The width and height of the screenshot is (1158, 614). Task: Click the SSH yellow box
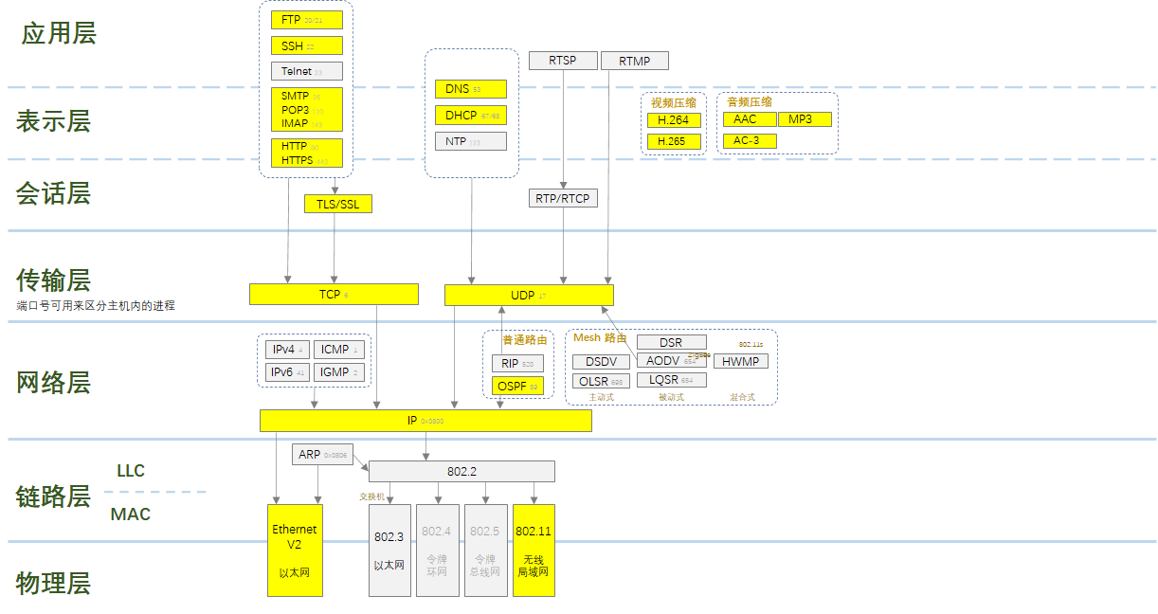point(306,45)
